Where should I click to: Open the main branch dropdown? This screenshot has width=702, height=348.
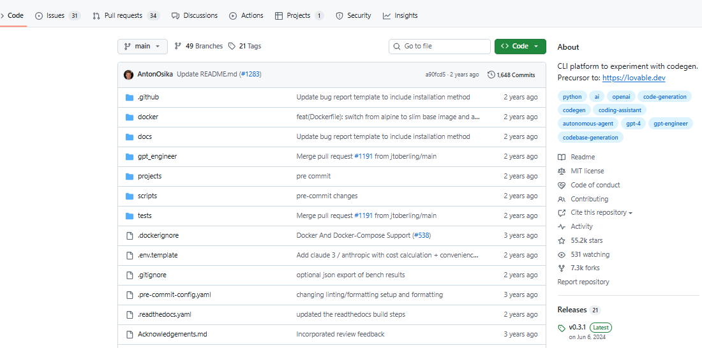(142, 46)
